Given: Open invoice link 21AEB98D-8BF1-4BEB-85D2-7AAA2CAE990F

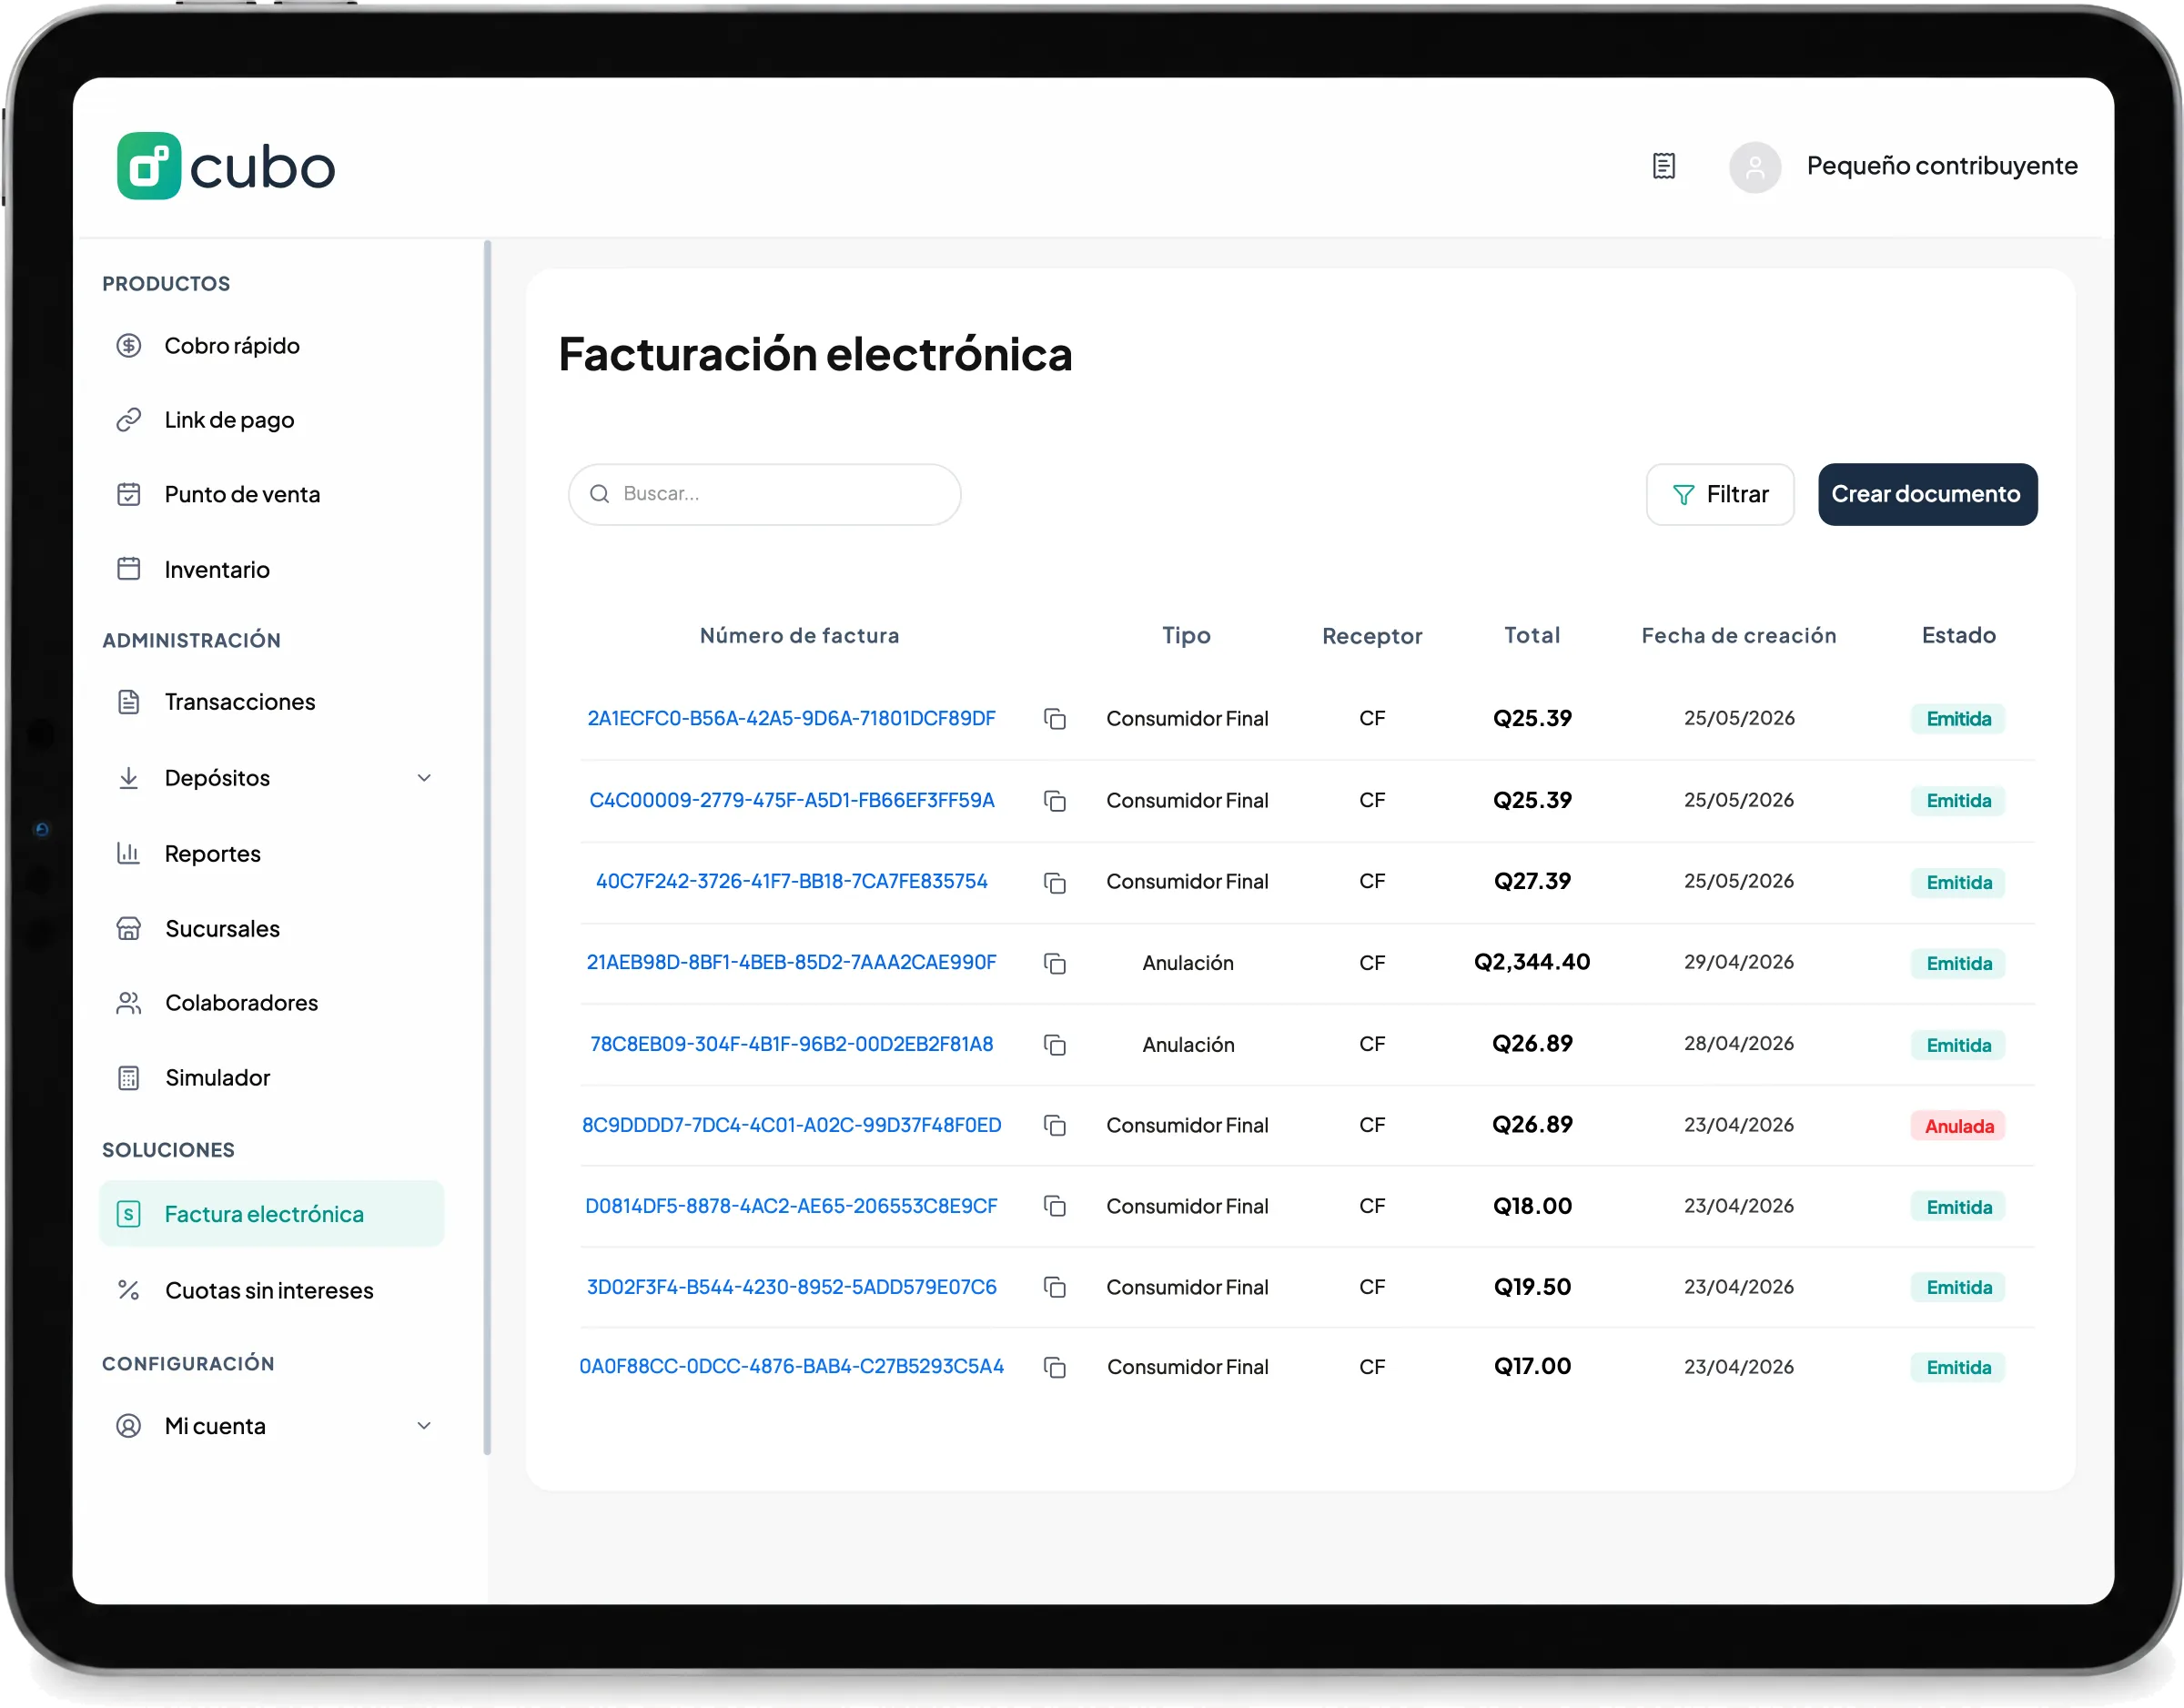Looking at the screenshot, I should (x=791, y=963).
